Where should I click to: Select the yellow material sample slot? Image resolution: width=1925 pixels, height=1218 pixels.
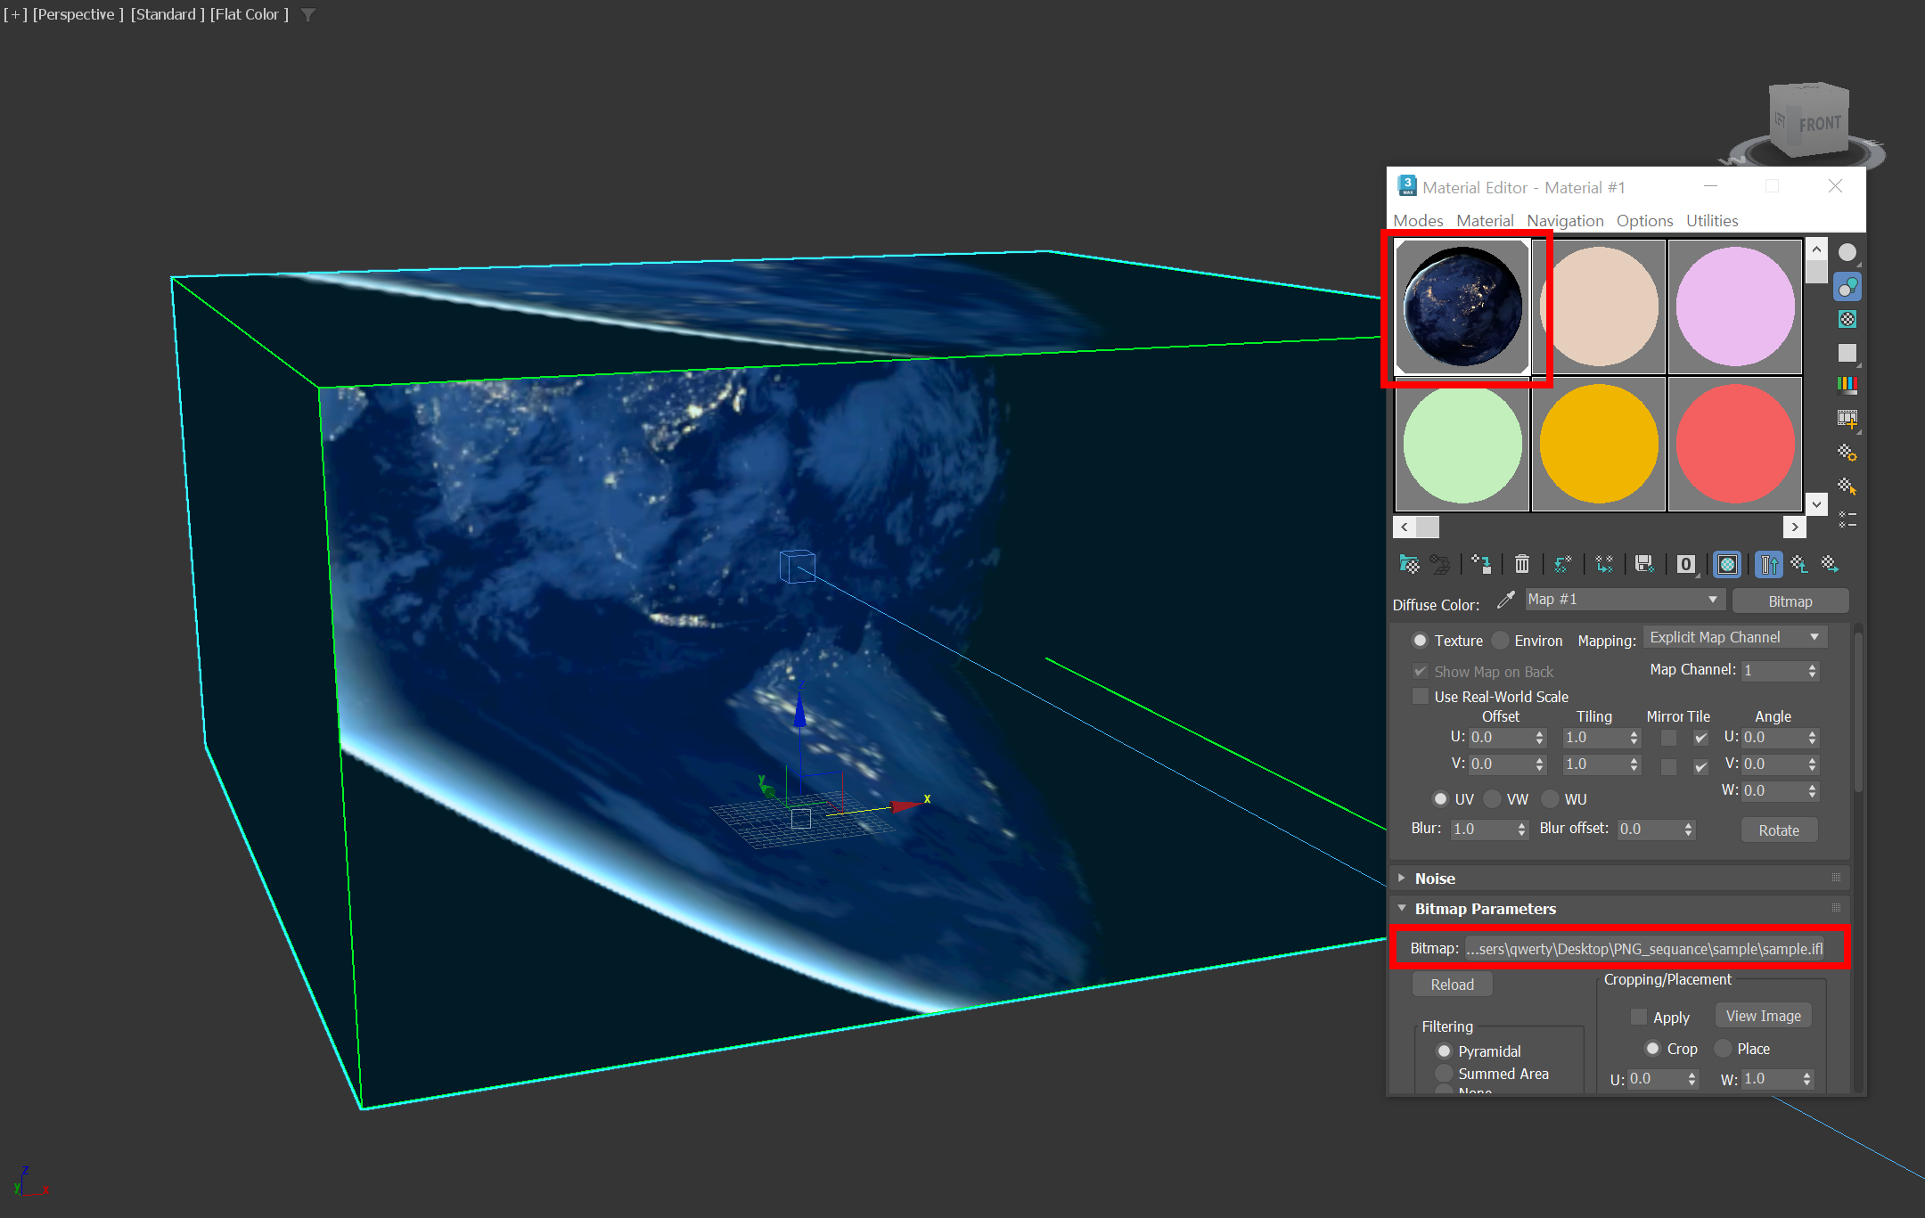pos(1598,444)
